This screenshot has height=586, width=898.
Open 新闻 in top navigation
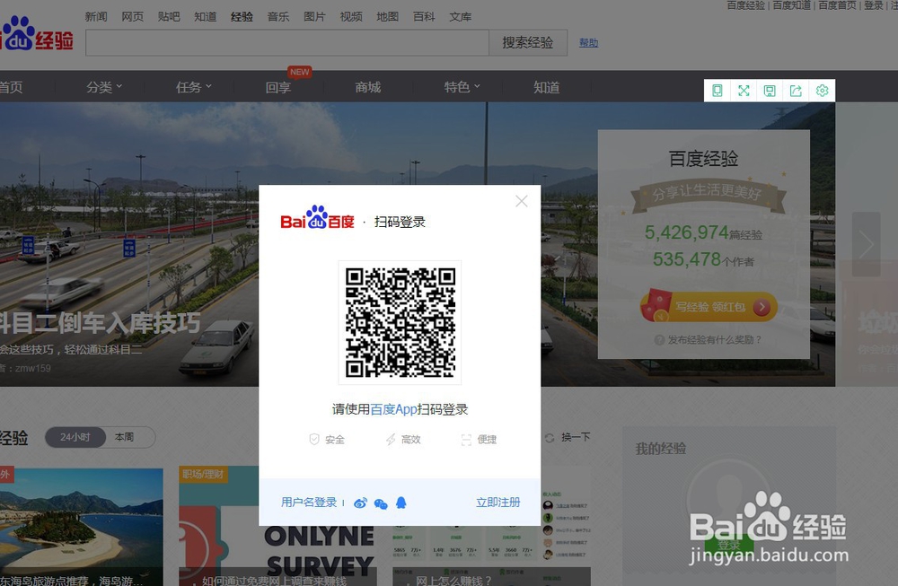(96, 16)
